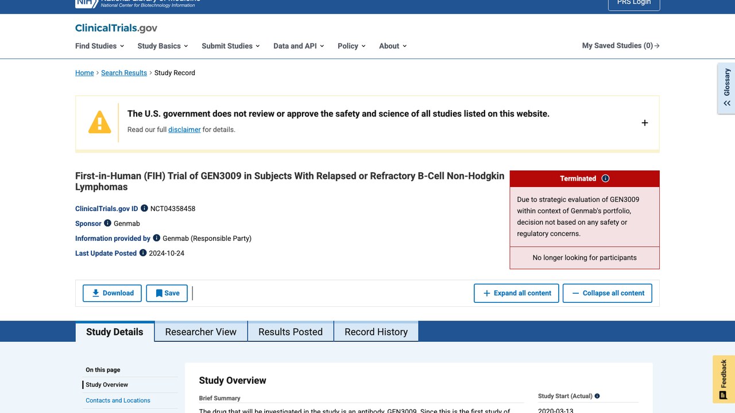Click Collapse all content button
Viewport: 735px width, 413px height.
click(608, 293)
